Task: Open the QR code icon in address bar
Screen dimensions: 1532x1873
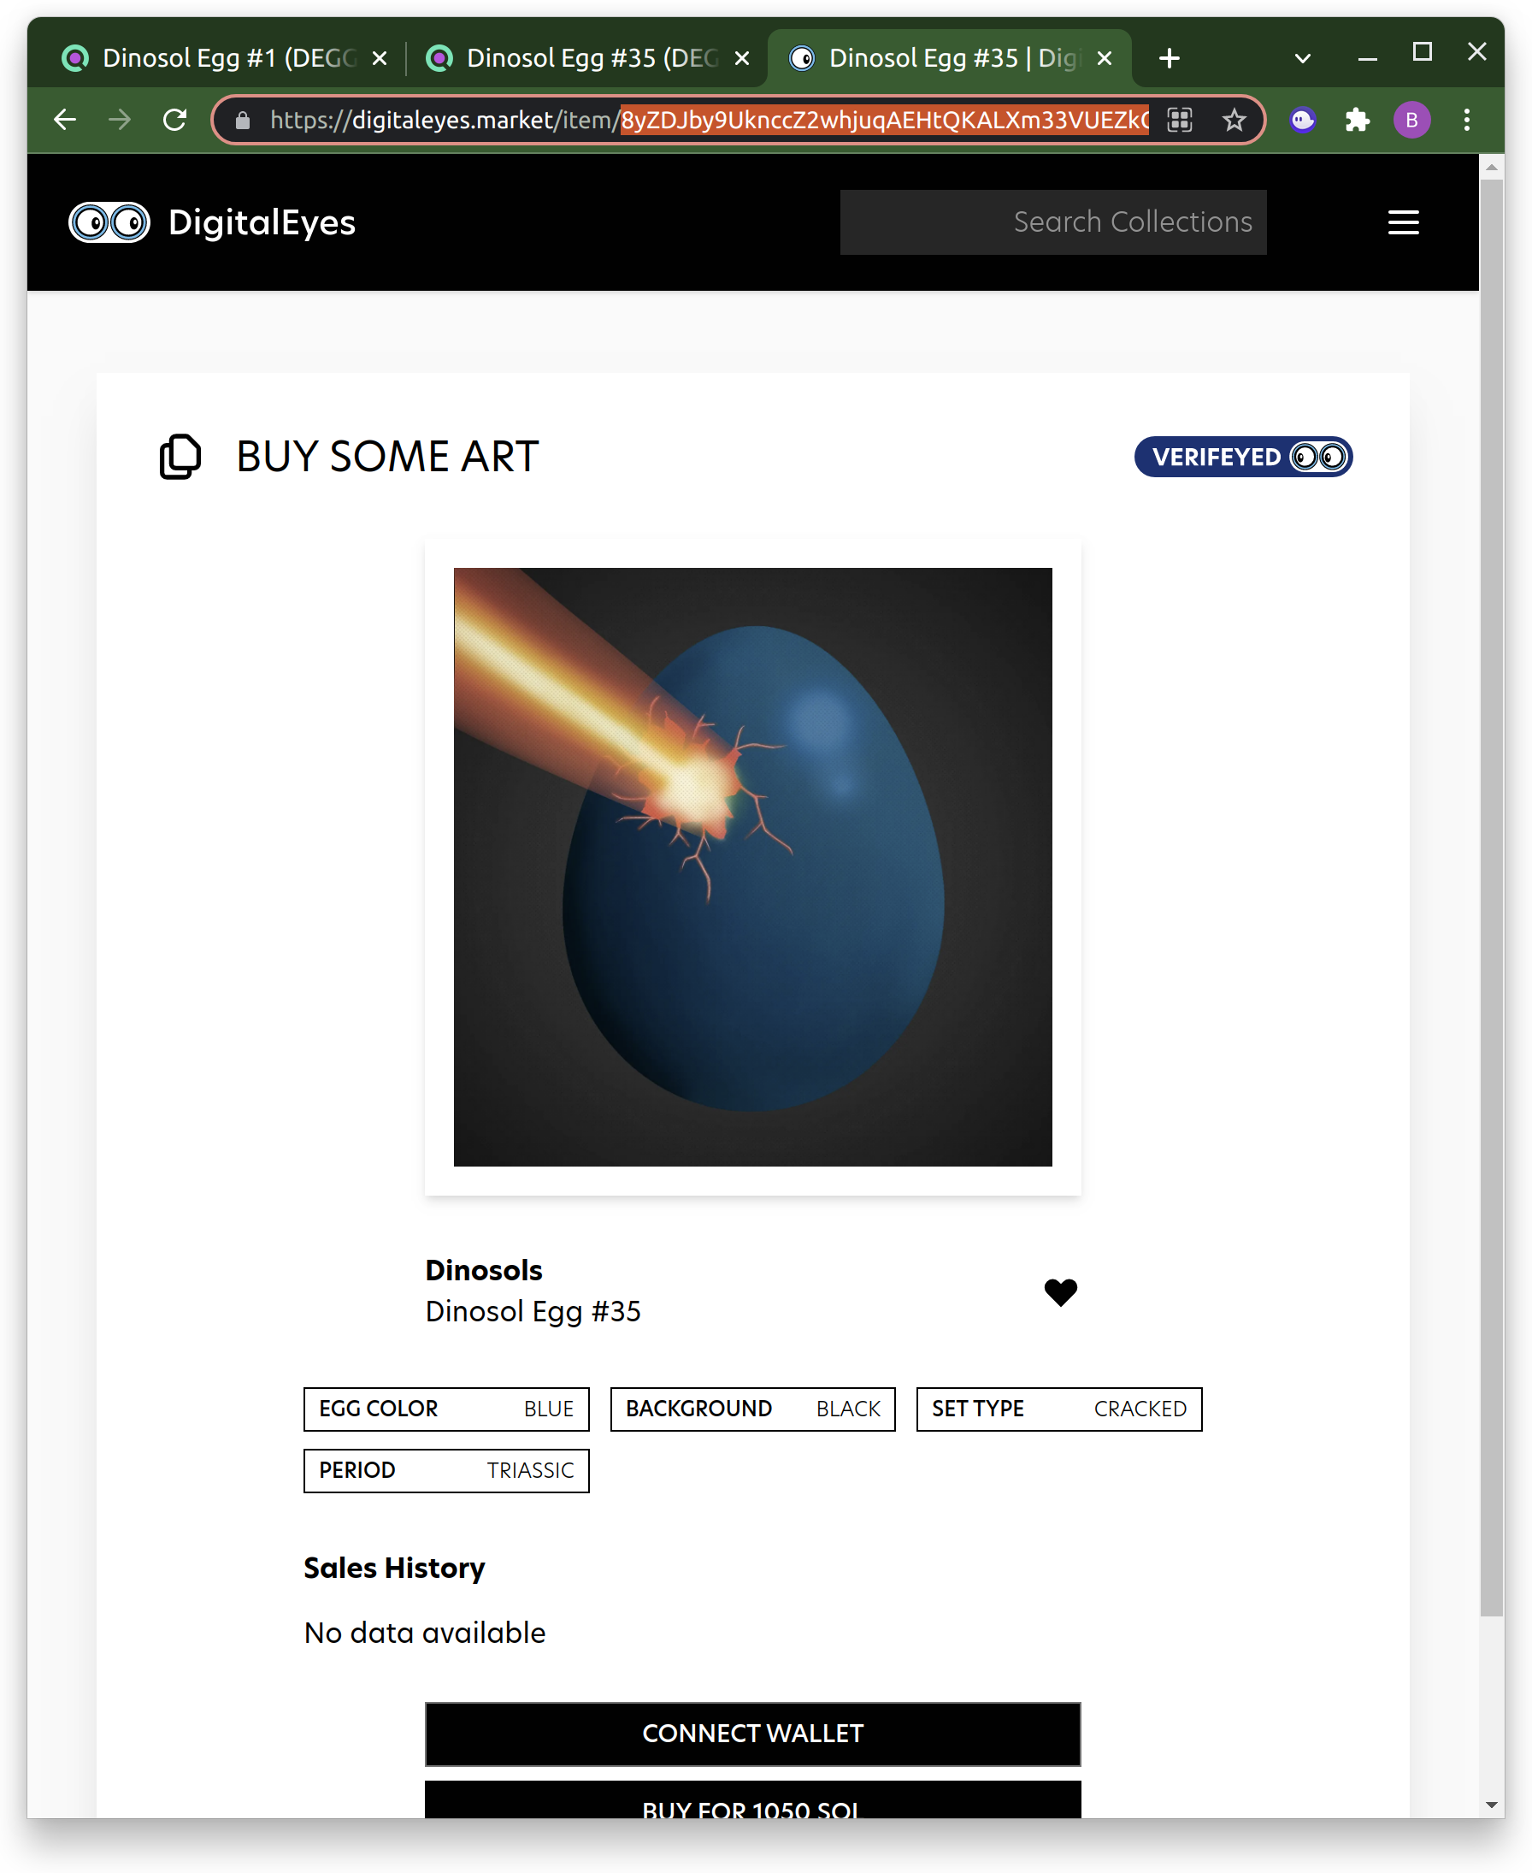Action: pyautogui.click(x=1180, y=119)
